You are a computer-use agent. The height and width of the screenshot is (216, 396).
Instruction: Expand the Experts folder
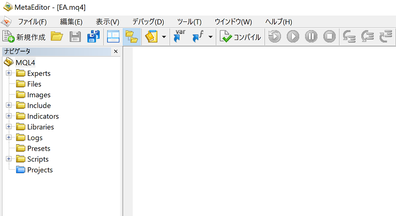(9, 73)
